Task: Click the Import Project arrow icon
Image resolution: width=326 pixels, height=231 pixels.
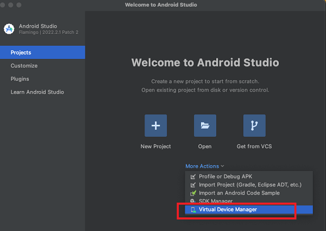Action: tap(193, 185)
